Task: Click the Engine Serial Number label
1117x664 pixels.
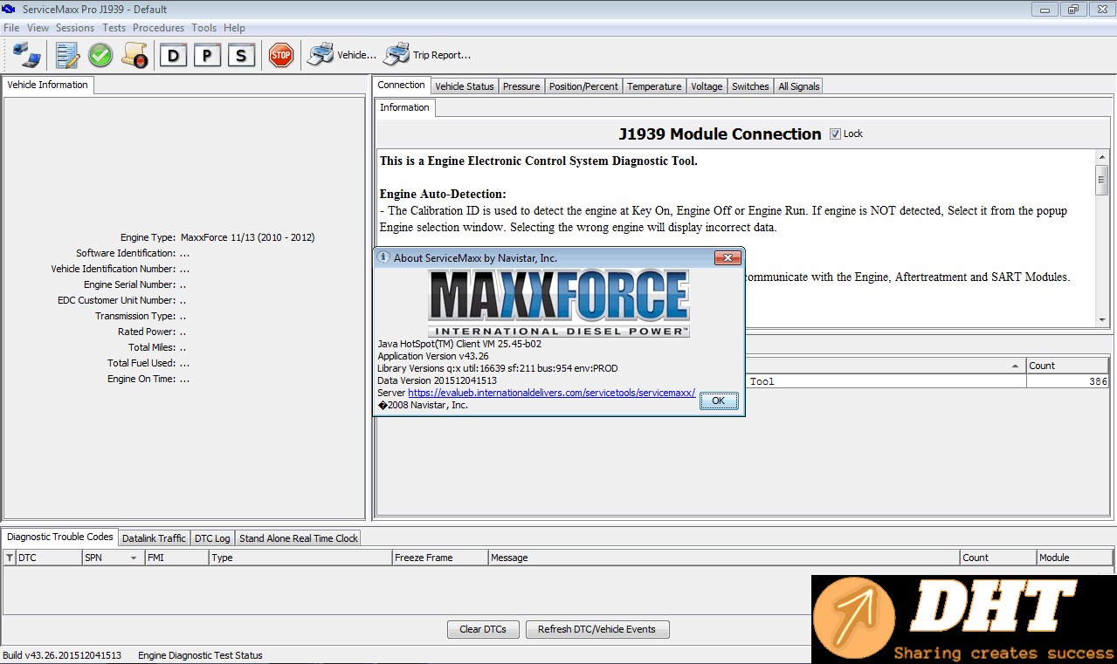Action: coord(130,284)
